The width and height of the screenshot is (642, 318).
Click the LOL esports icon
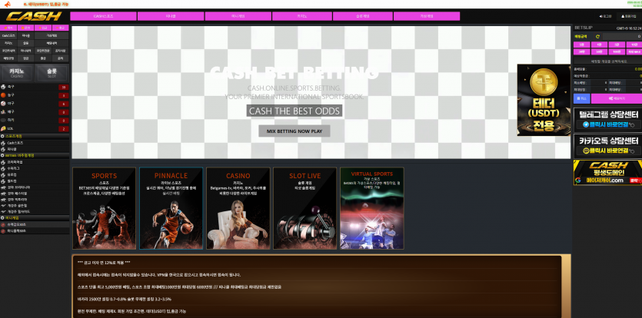pyautogui.click(x=3, y=128)
